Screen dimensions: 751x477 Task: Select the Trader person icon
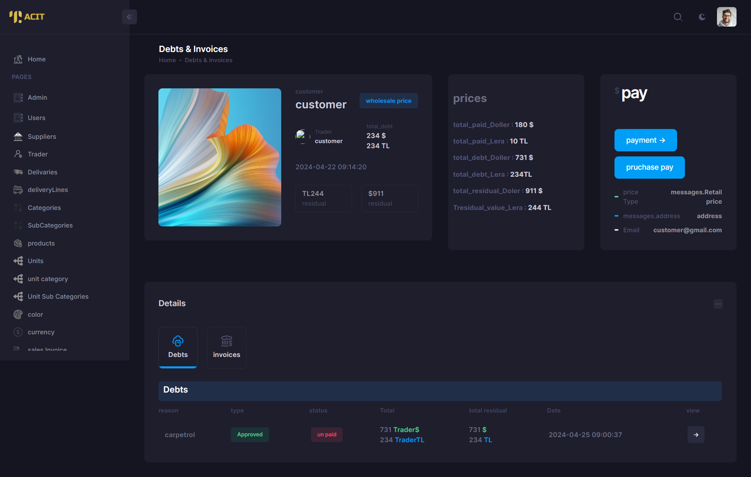[x=18, y=154]
